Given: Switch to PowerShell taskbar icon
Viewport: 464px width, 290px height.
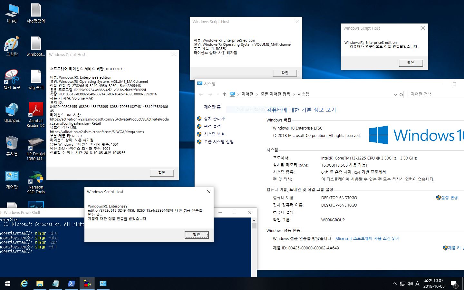Looking at the screenshot, I should pos(71,284).
